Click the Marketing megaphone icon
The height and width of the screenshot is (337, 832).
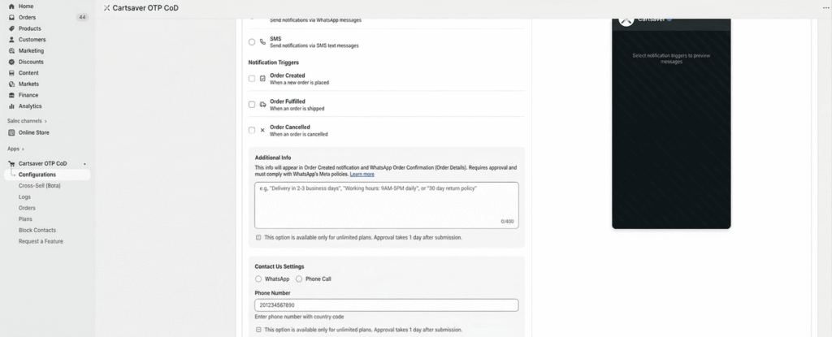click(x=11, y=50)
